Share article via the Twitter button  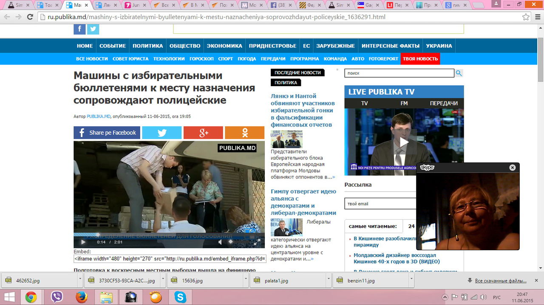coord(161,133)
